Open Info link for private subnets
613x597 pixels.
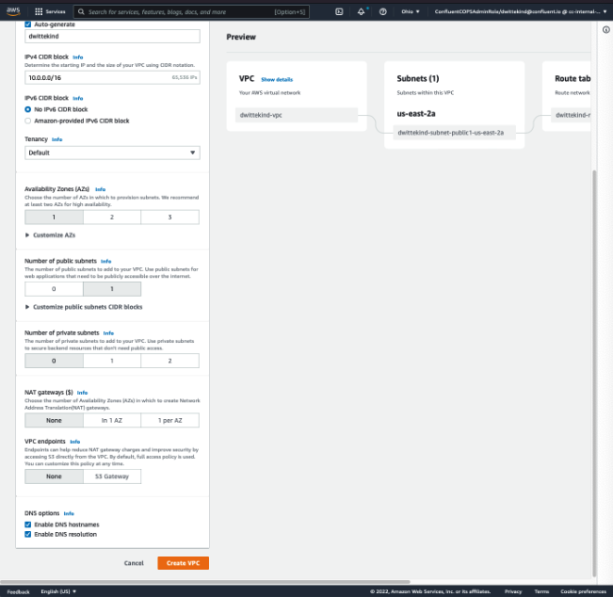(x=108, y=333)
